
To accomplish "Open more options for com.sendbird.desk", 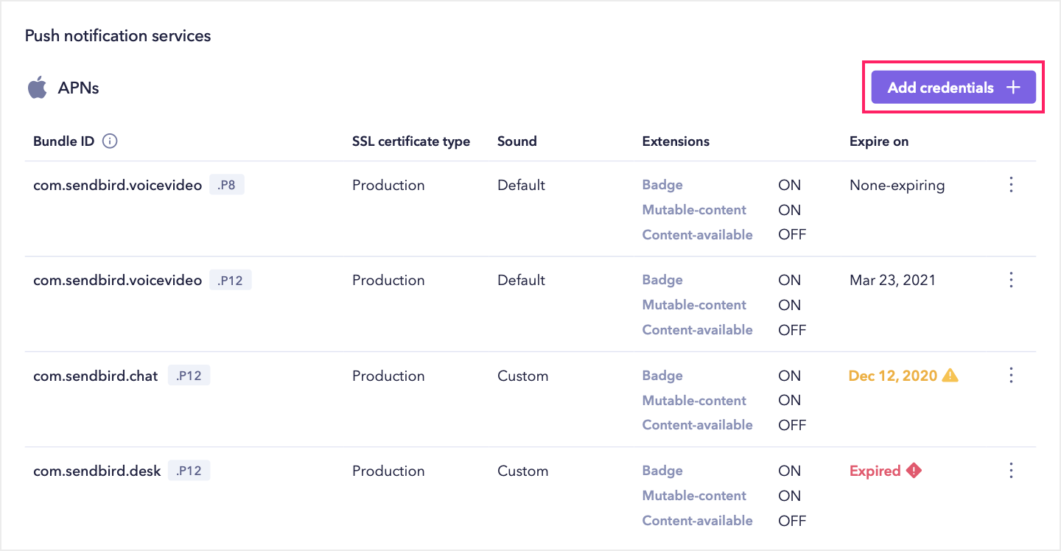I will [x=1011, y=471].
